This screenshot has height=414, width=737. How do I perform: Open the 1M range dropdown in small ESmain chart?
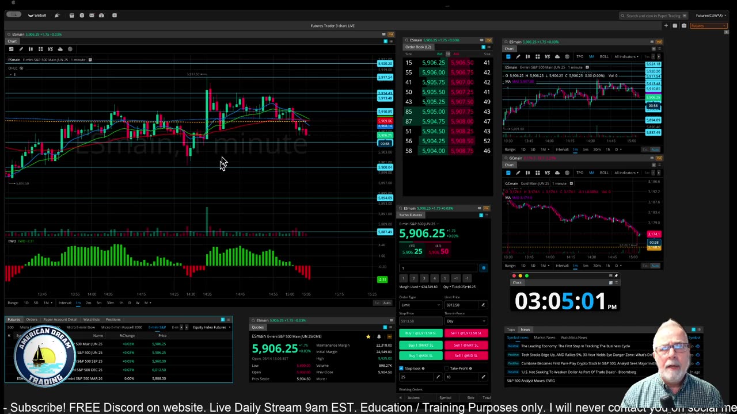pos(544,149)
